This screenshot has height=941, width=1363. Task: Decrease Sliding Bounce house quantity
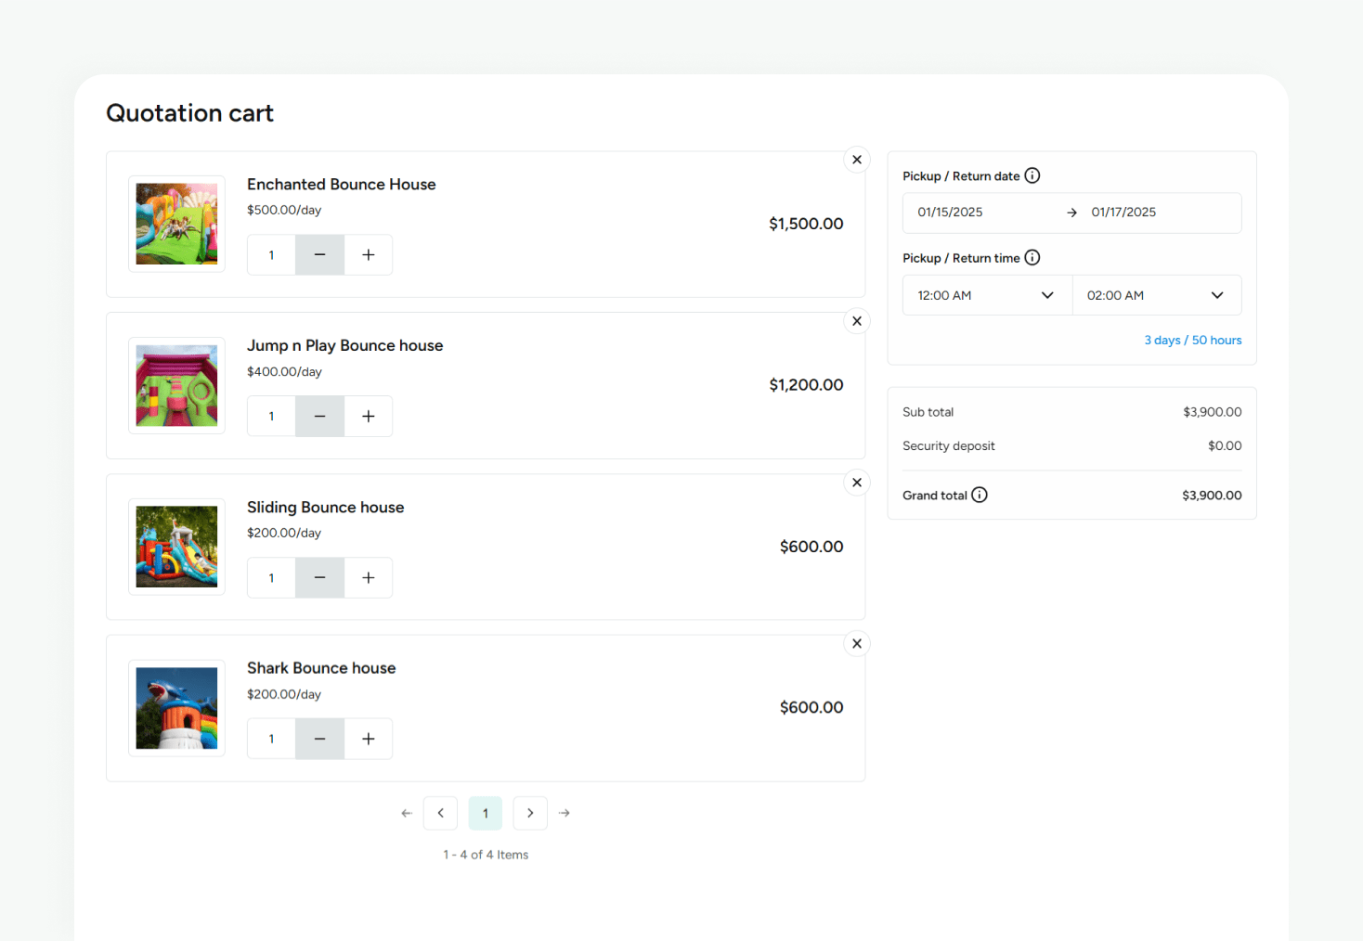pos(319,578)
